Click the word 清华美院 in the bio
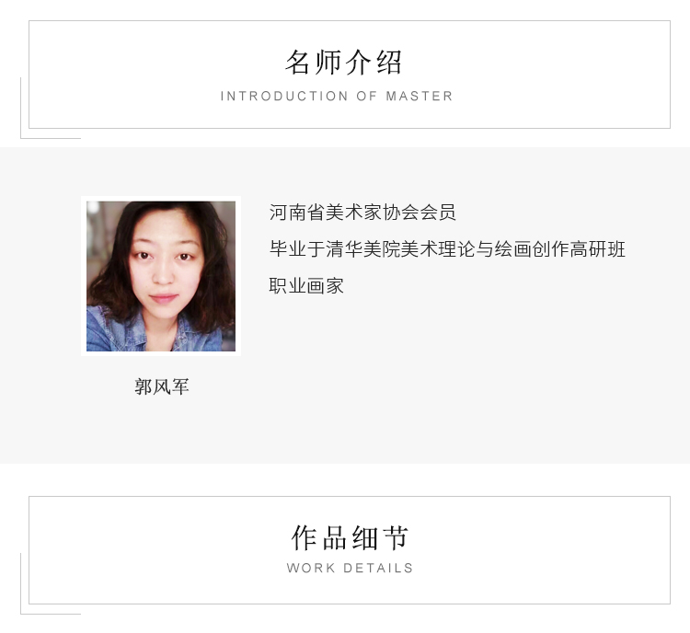This screenshot has width=690, height=633. pos(362,249)
